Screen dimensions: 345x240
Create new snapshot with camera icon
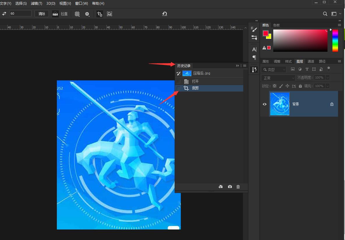click(x=230, y=187)
